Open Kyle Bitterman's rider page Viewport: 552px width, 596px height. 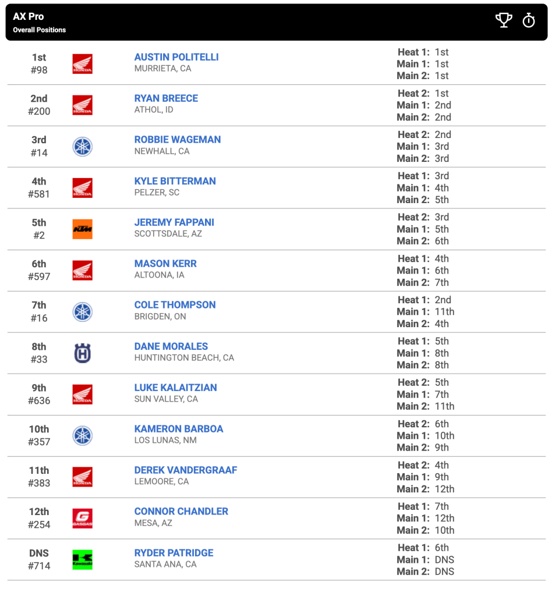[x=175, y=182]
